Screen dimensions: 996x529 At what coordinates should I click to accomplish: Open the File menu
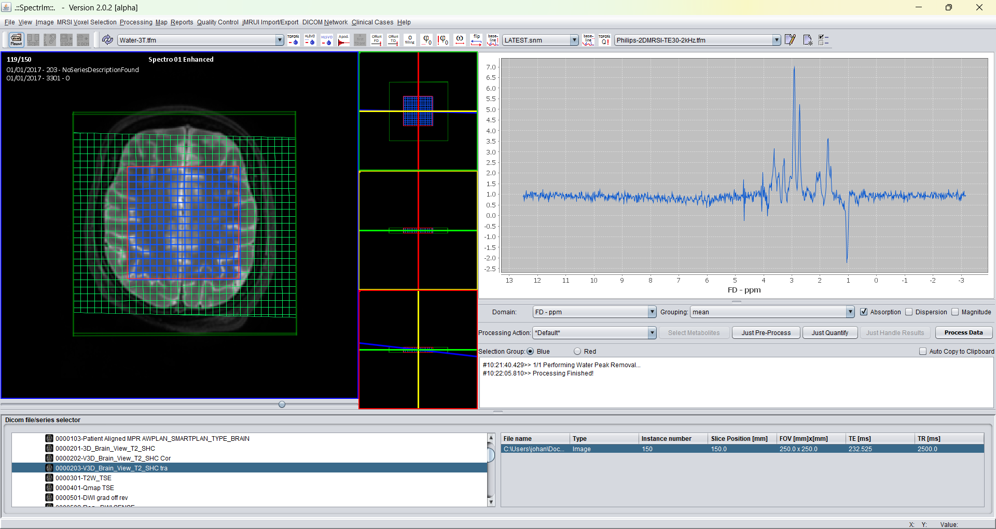coord(10,22)
